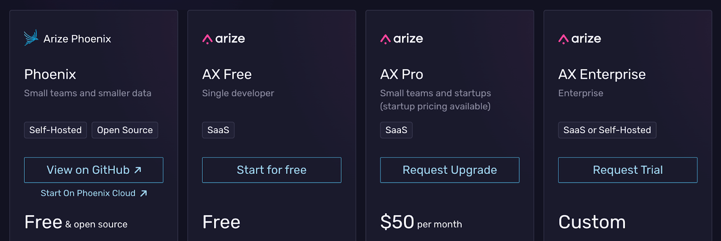This screenshot has height=241, width=721.
Task: Click the arize logo on AX Free card
Action: pyautogui.click(x=224, y=39)
